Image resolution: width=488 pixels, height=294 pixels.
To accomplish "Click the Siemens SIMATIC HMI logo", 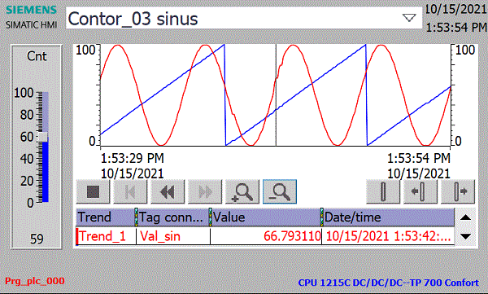I will 32,17.
